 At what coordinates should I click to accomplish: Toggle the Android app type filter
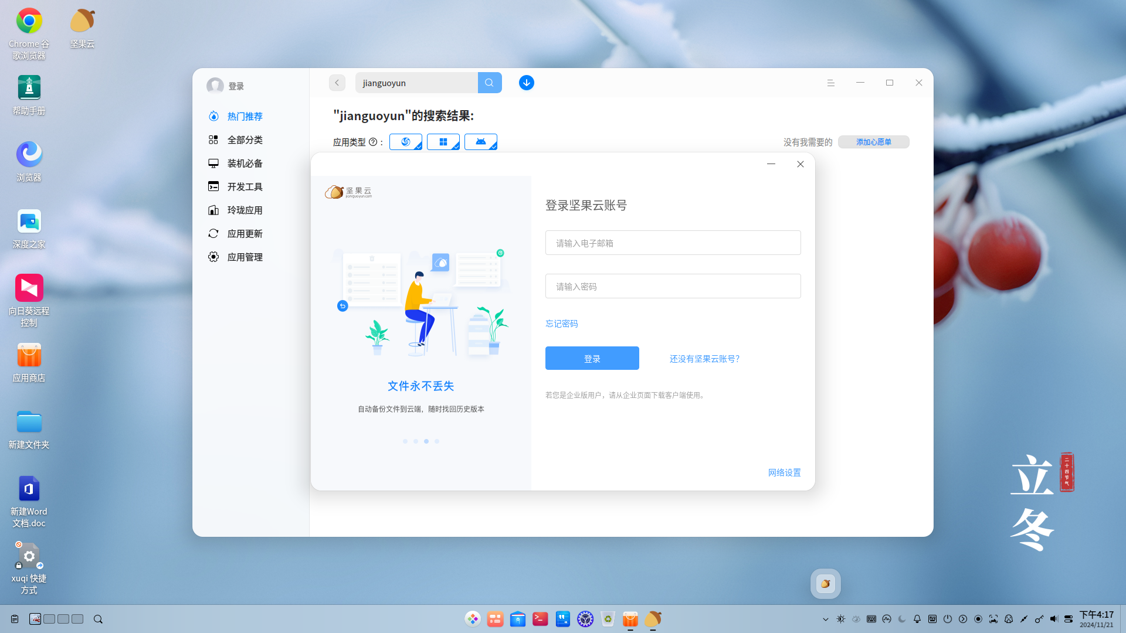point(481,142)
